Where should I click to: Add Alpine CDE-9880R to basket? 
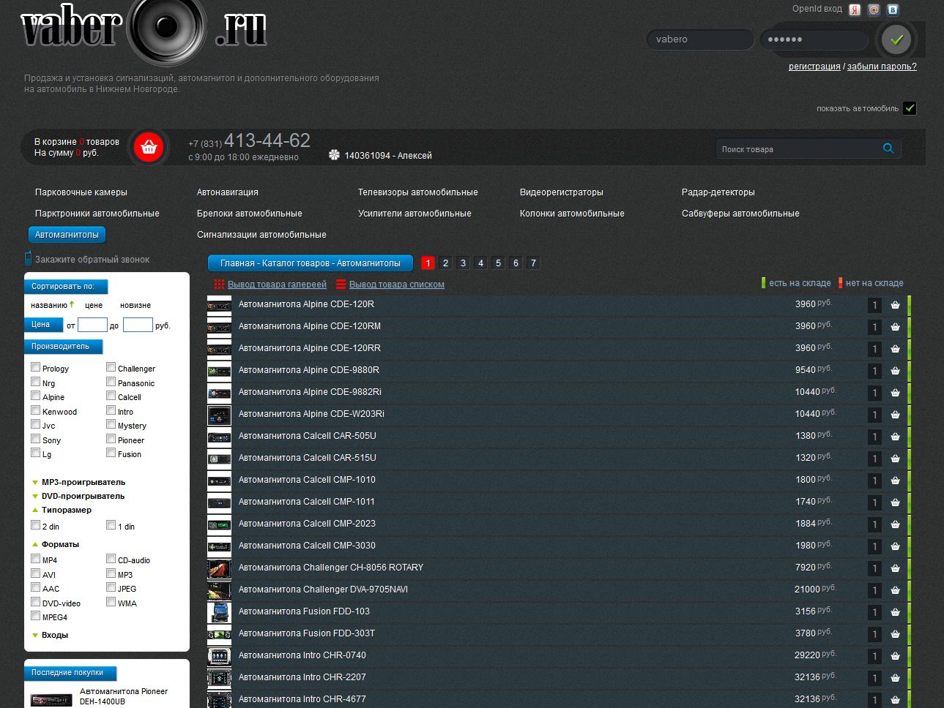pyautogui.click(x=895, y=371)
